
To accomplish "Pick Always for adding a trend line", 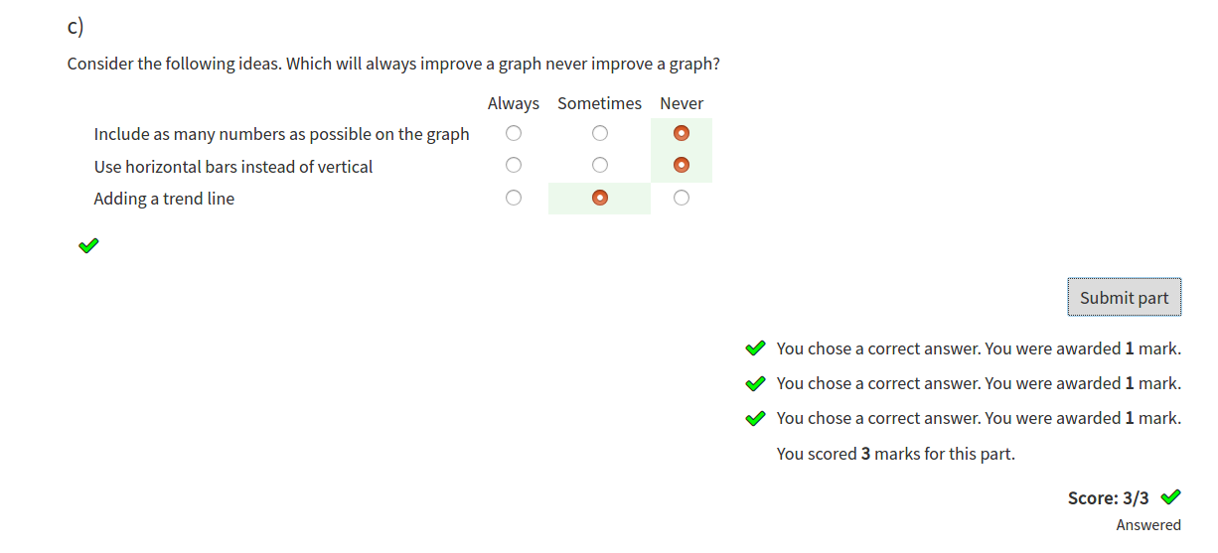I will (x=513, y=198).
